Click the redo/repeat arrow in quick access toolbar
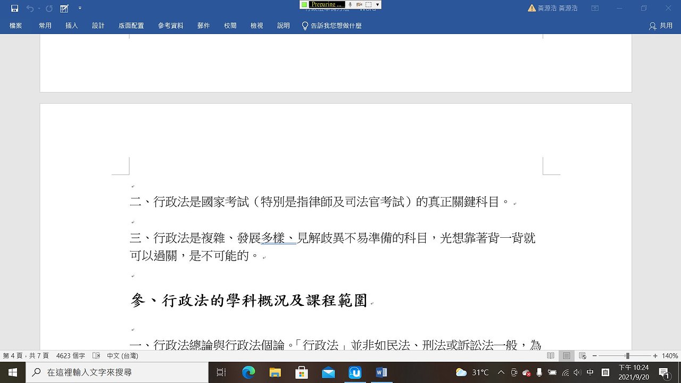This screenshot has width=681, height=383. coord(49,9)
